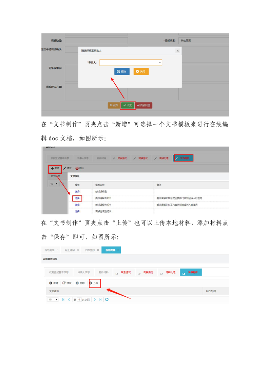Close the 我的案件 tab

tap(118, 250)
